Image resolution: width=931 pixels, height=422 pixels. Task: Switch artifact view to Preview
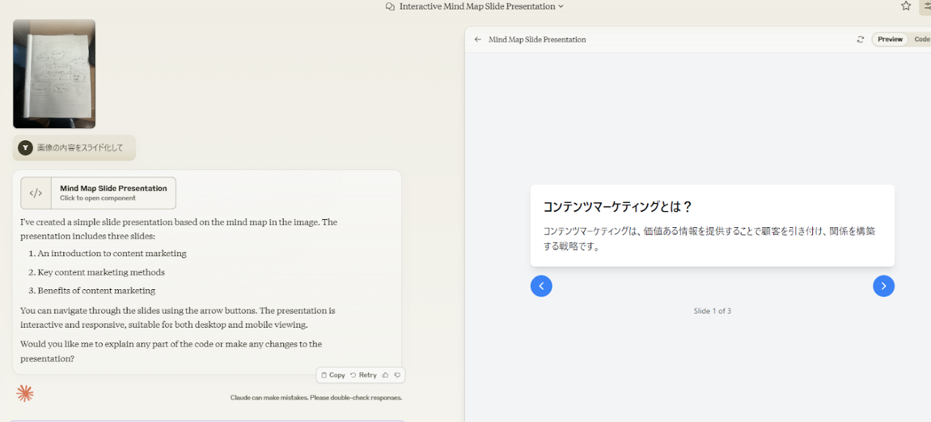[889, 40]
